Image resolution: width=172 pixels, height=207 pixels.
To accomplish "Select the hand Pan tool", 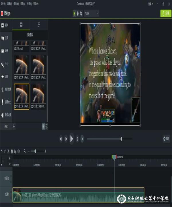I will pos(78,13).
